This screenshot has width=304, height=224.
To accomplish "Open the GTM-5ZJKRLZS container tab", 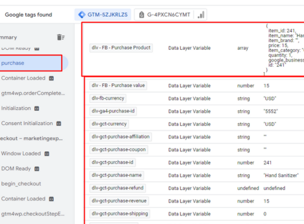I will [103, 15].
